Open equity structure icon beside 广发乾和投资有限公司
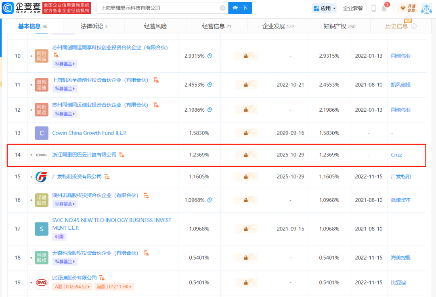 coord(107,177)
